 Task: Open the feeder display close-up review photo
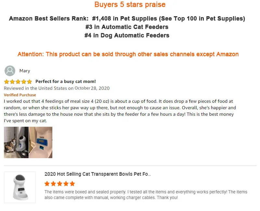(x=41, y=142)
